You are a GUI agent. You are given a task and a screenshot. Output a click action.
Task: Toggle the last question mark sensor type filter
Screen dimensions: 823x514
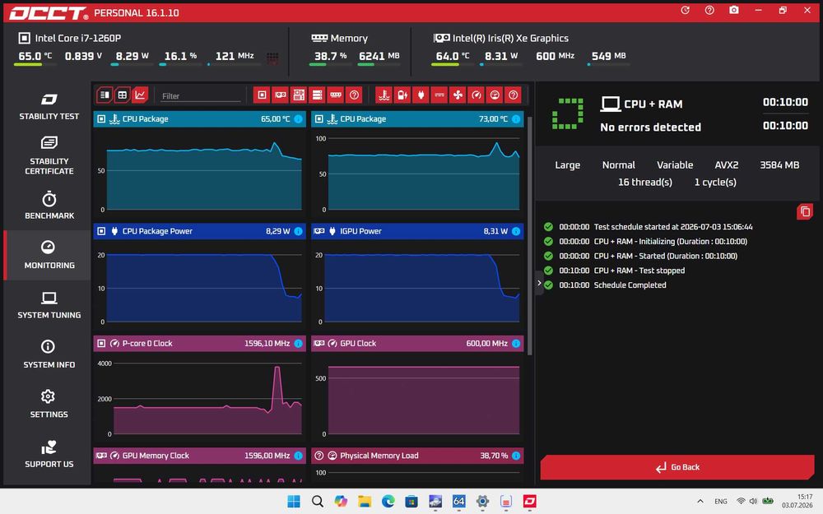514,95
